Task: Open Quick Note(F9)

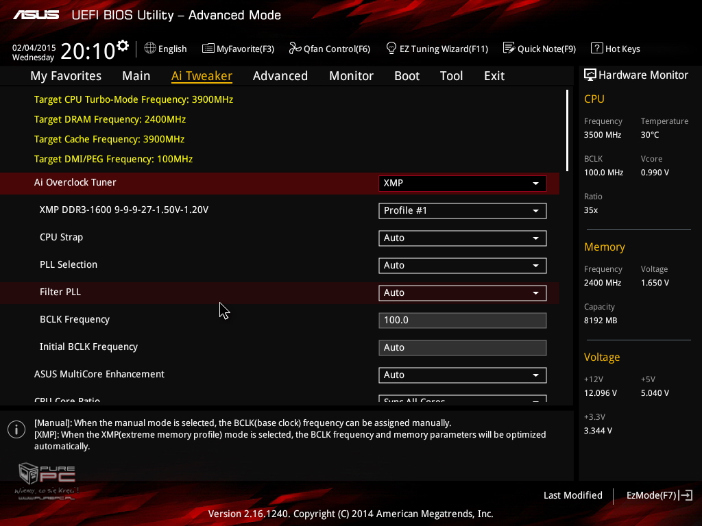Action: [540, 49]
